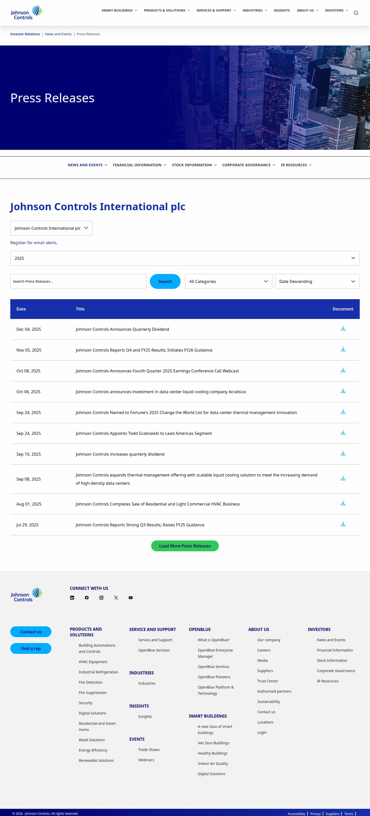Open the company selector dropdown
This screenshot has height=816, width=370.
tap(51, 228)
